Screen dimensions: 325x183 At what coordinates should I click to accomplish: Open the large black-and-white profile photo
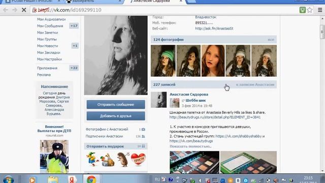click(116, 55)
